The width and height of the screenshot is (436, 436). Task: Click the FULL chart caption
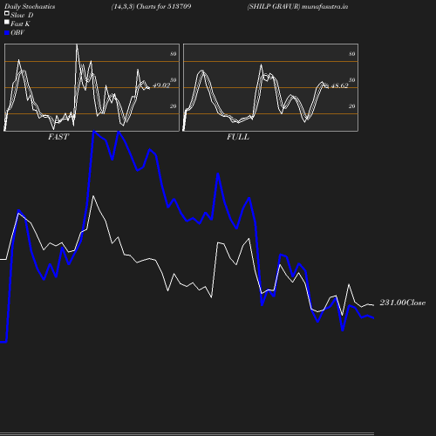pyautogui.click(x=238, y=137)
